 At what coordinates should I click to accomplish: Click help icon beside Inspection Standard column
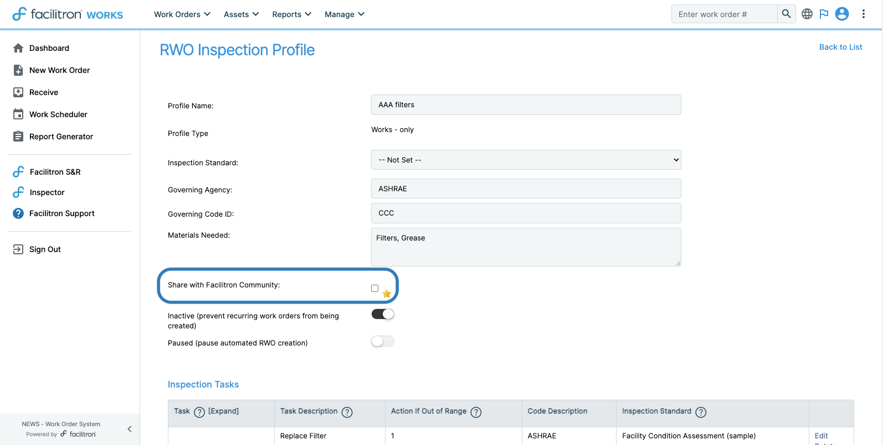coord(701,412)
